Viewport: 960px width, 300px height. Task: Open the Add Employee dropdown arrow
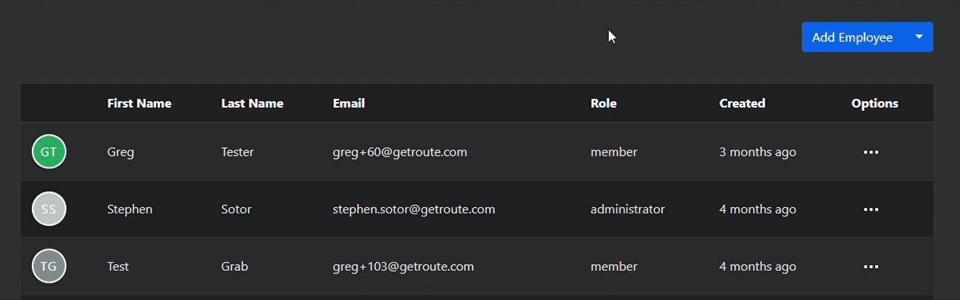coord(919,37)
